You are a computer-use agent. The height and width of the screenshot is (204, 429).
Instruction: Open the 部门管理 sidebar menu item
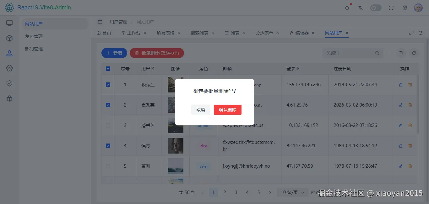pyautogui.click(x=55, y=49)
